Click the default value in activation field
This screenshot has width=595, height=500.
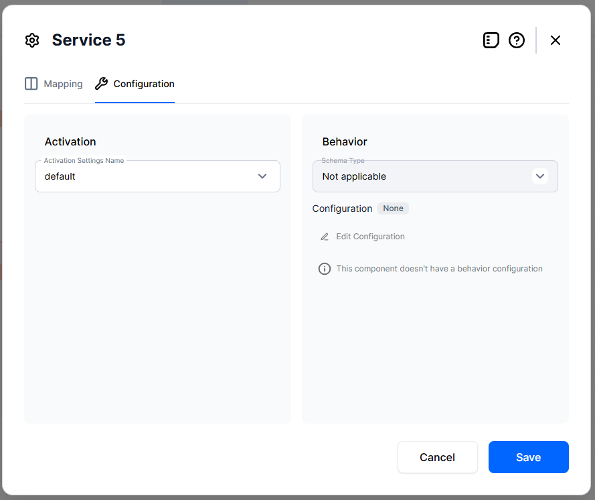[60, 177]
